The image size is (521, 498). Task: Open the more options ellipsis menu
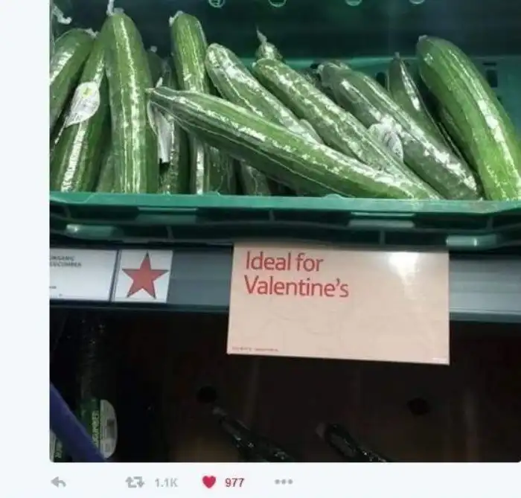coord(284,482)
